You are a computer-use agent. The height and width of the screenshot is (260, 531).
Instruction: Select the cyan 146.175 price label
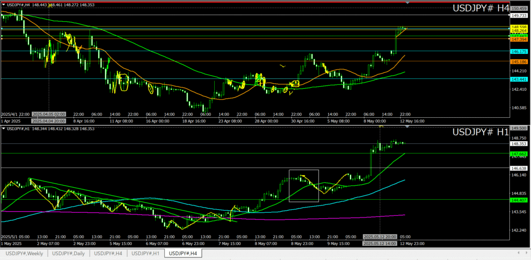[519, 51]
